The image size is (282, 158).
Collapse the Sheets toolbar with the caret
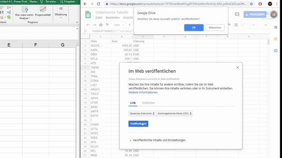click(266, 25)
